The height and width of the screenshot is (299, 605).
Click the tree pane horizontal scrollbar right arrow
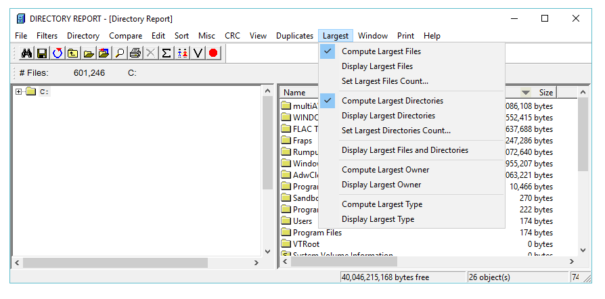[256, 262]
